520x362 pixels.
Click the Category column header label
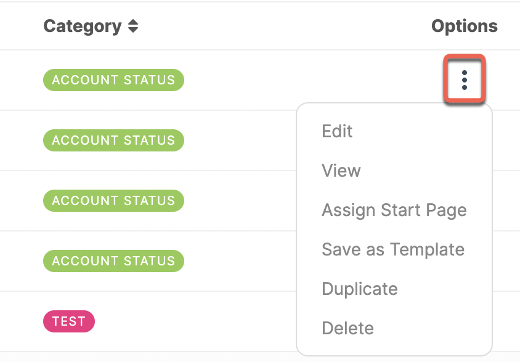83,26
